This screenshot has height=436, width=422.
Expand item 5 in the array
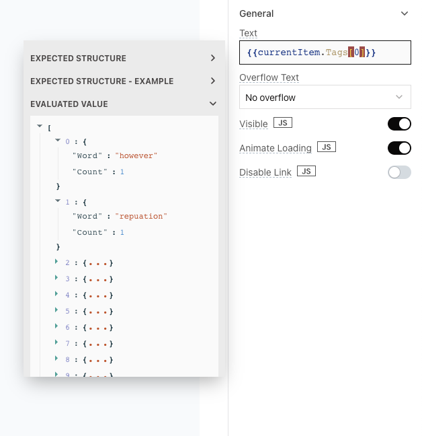pos(56,310)
